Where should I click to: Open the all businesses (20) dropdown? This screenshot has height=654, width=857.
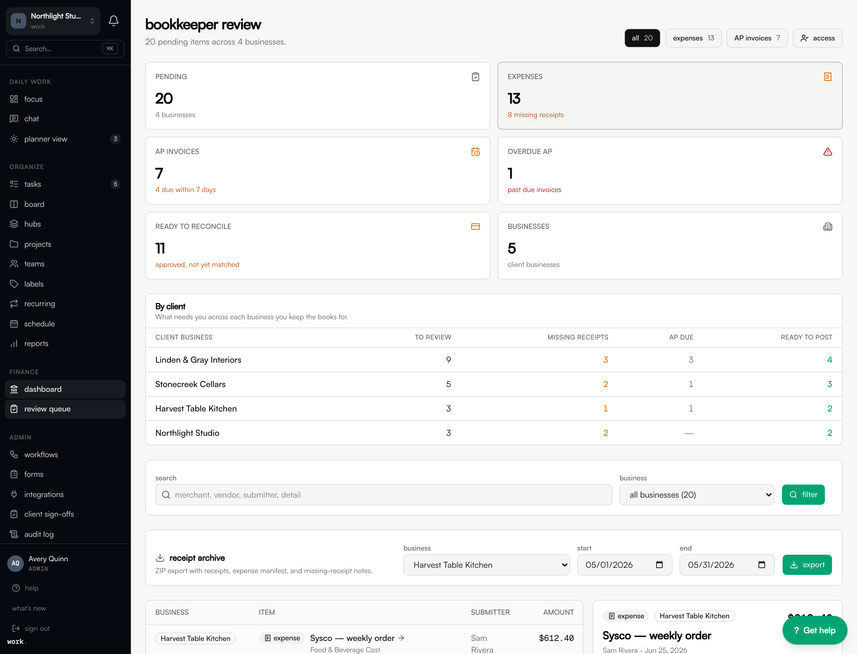696,495
